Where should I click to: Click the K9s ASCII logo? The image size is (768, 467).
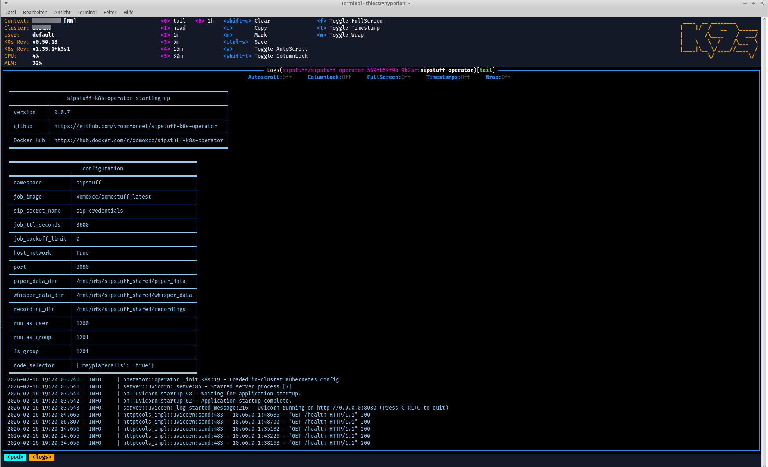point(719,40)
